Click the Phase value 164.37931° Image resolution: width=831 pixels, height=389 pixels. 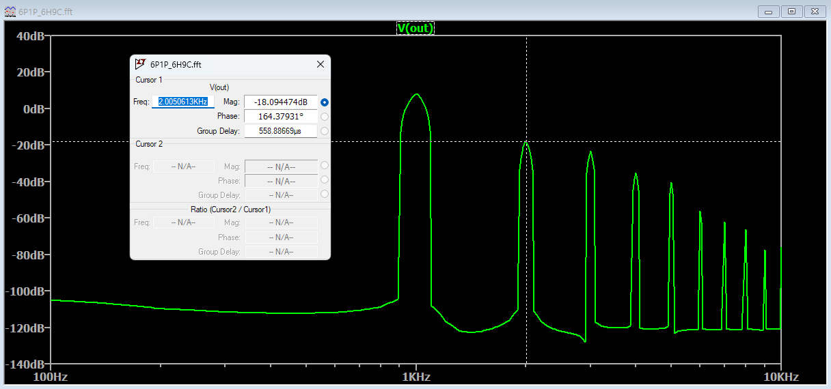281,116
